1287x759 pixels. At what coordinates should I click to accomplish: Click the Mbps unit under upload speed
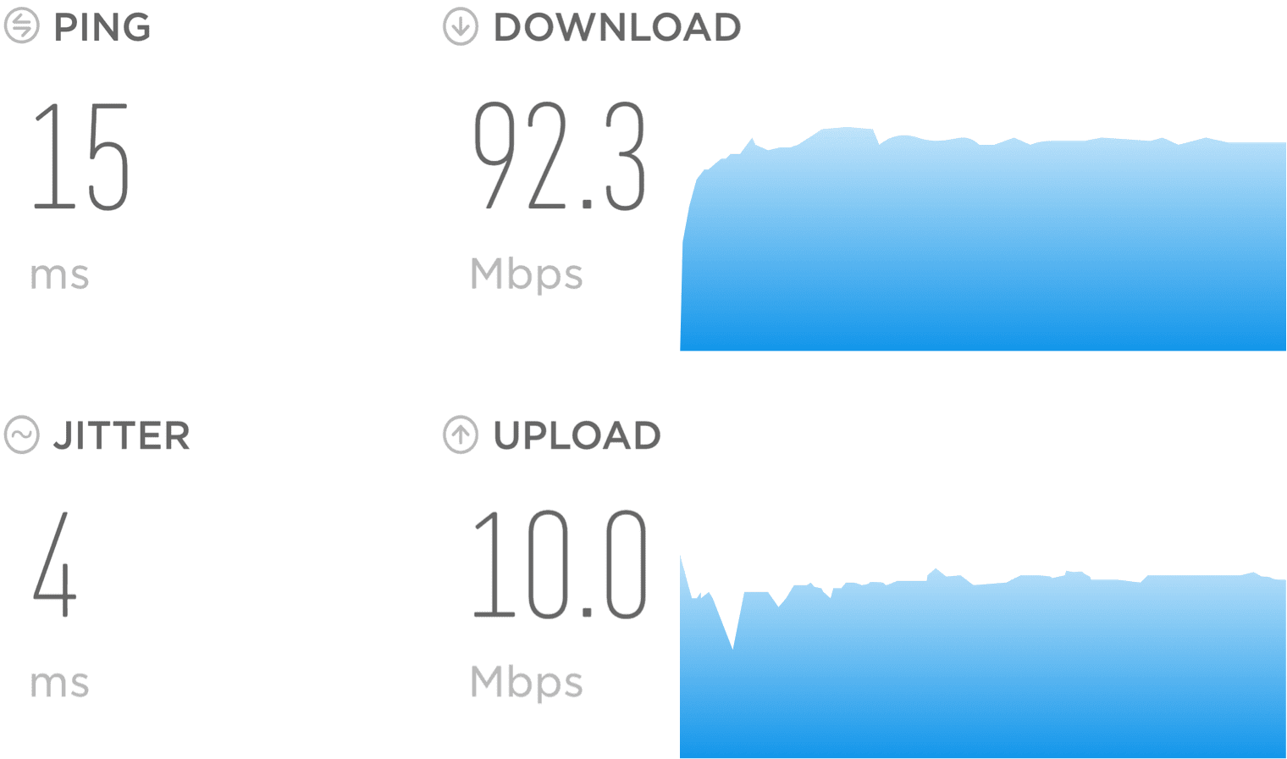coord(527,683)
